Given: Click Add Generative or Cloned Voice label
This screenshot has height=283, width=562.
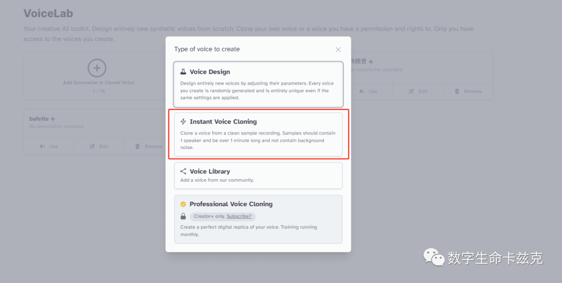Looking at the screenshot, I should click(x=98, y=83).
